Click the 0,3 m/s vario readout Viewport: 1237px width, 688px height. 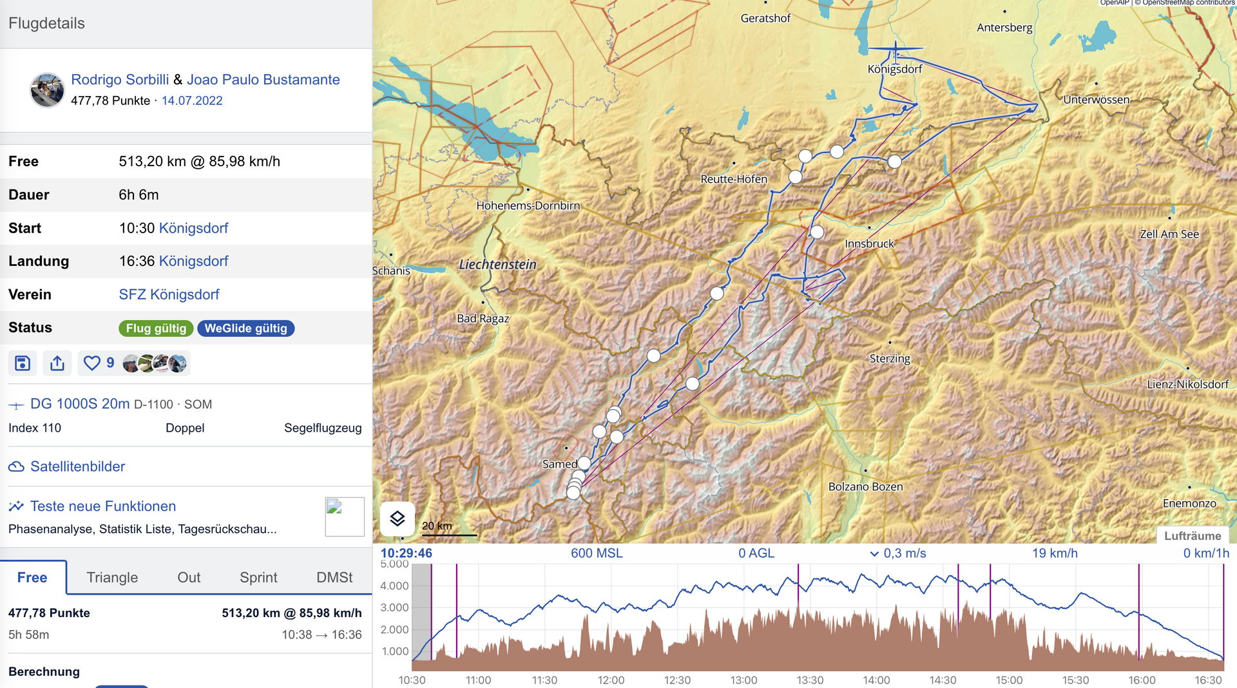(898, 553)
